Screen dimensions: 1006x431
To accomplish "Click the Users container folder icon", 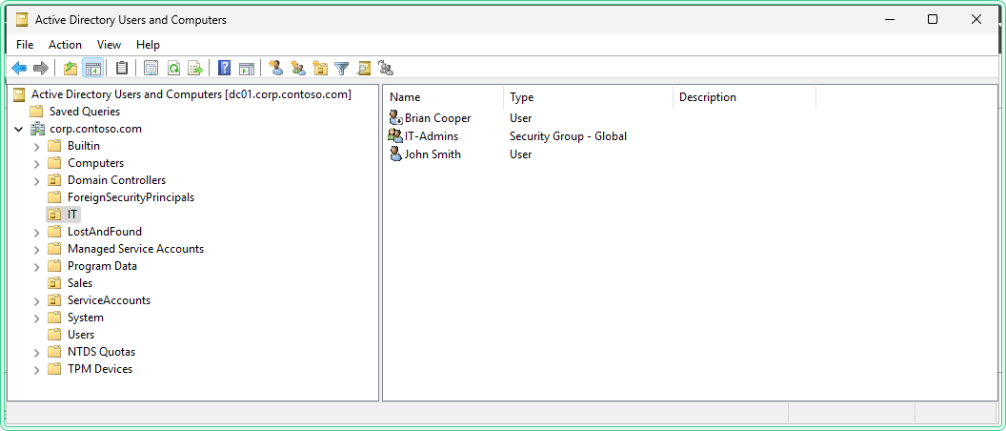I will pyautogui.click(x=54, y=334).
